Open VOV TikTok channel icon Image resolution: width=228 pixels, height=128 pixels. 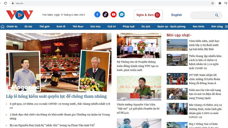tap(105, 15)
